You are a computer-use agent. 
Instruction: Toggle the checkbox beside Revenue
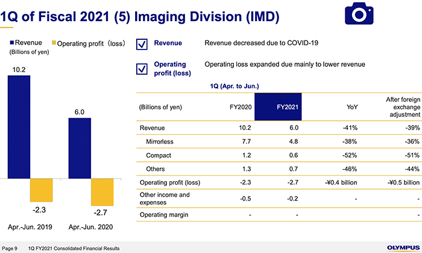[x=143, y=44]
